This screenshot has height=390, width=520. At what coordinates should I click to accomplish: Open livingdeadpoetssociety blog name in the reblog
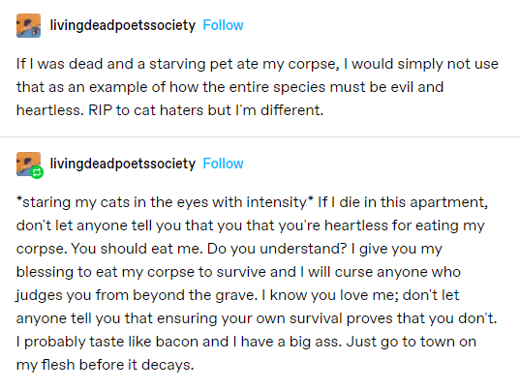point(123,164)
